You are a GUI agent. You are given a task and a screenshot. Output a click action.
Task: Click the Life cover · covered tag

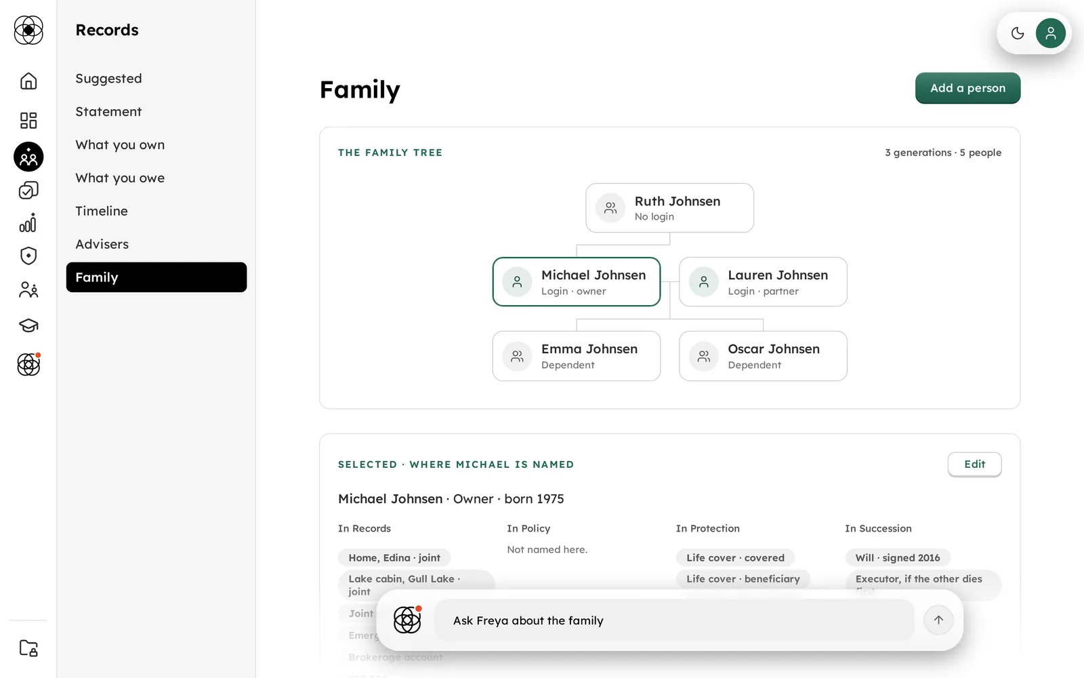[735, 558]
